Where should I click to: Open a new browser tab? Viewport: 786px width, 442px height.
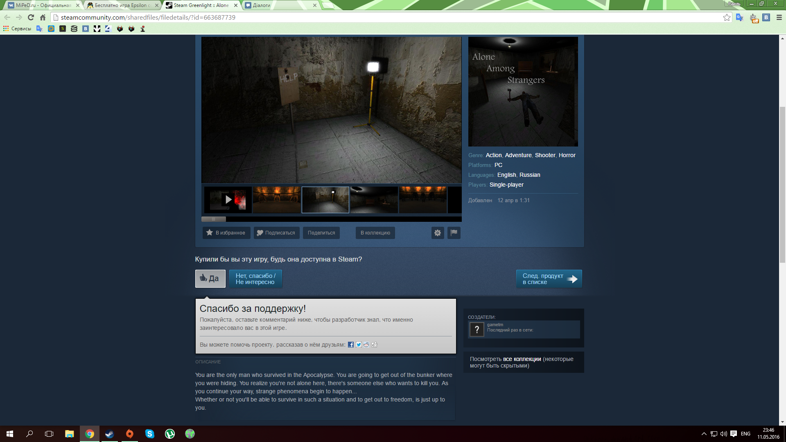point(328,5)
